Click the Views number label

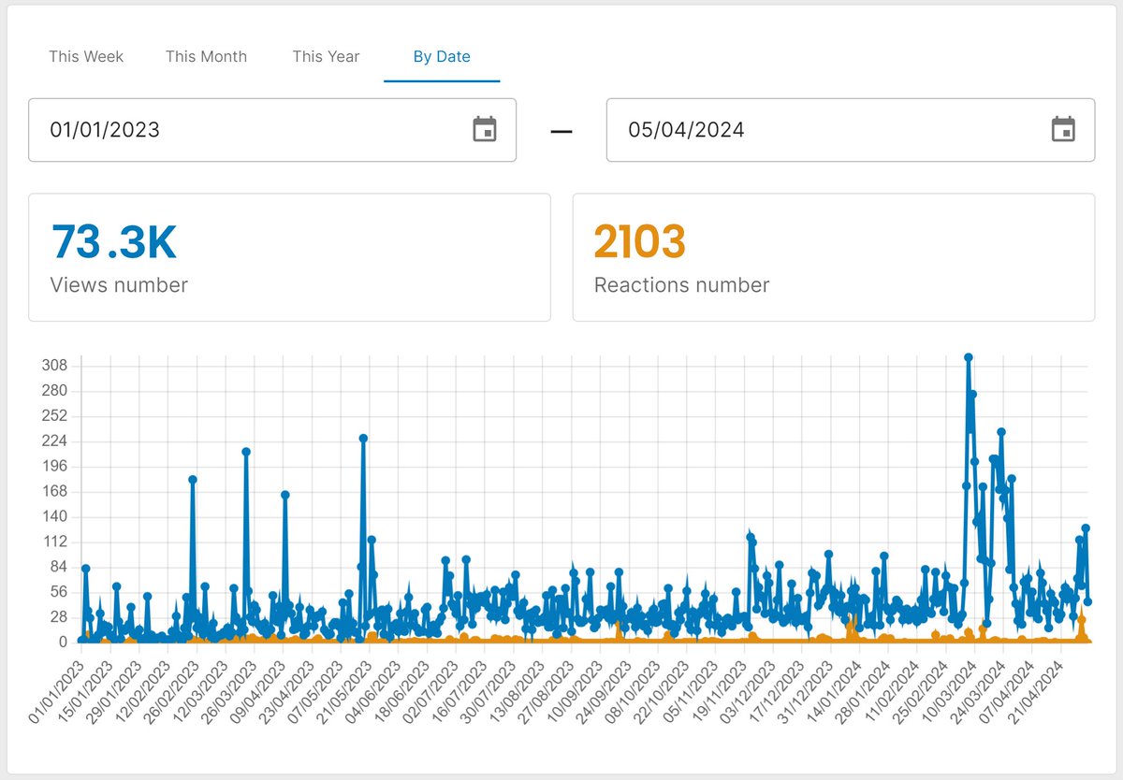[x=119, y=285]
